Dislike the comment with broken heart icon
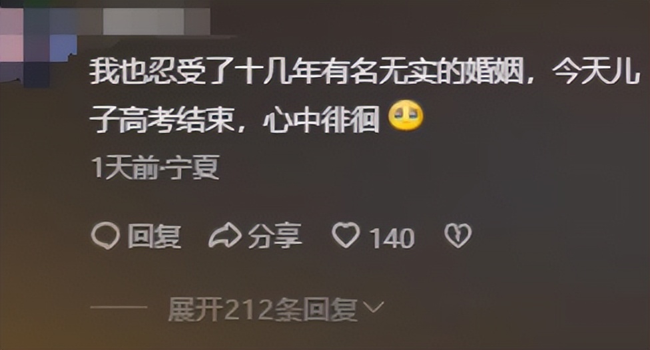650x350 pixels. (x=458, y=236)
